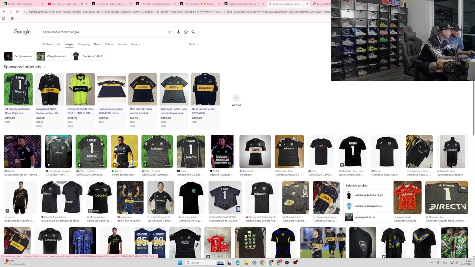Expand the More search filters dropdown
Screen dimensions: 475x267
(135, 44)
